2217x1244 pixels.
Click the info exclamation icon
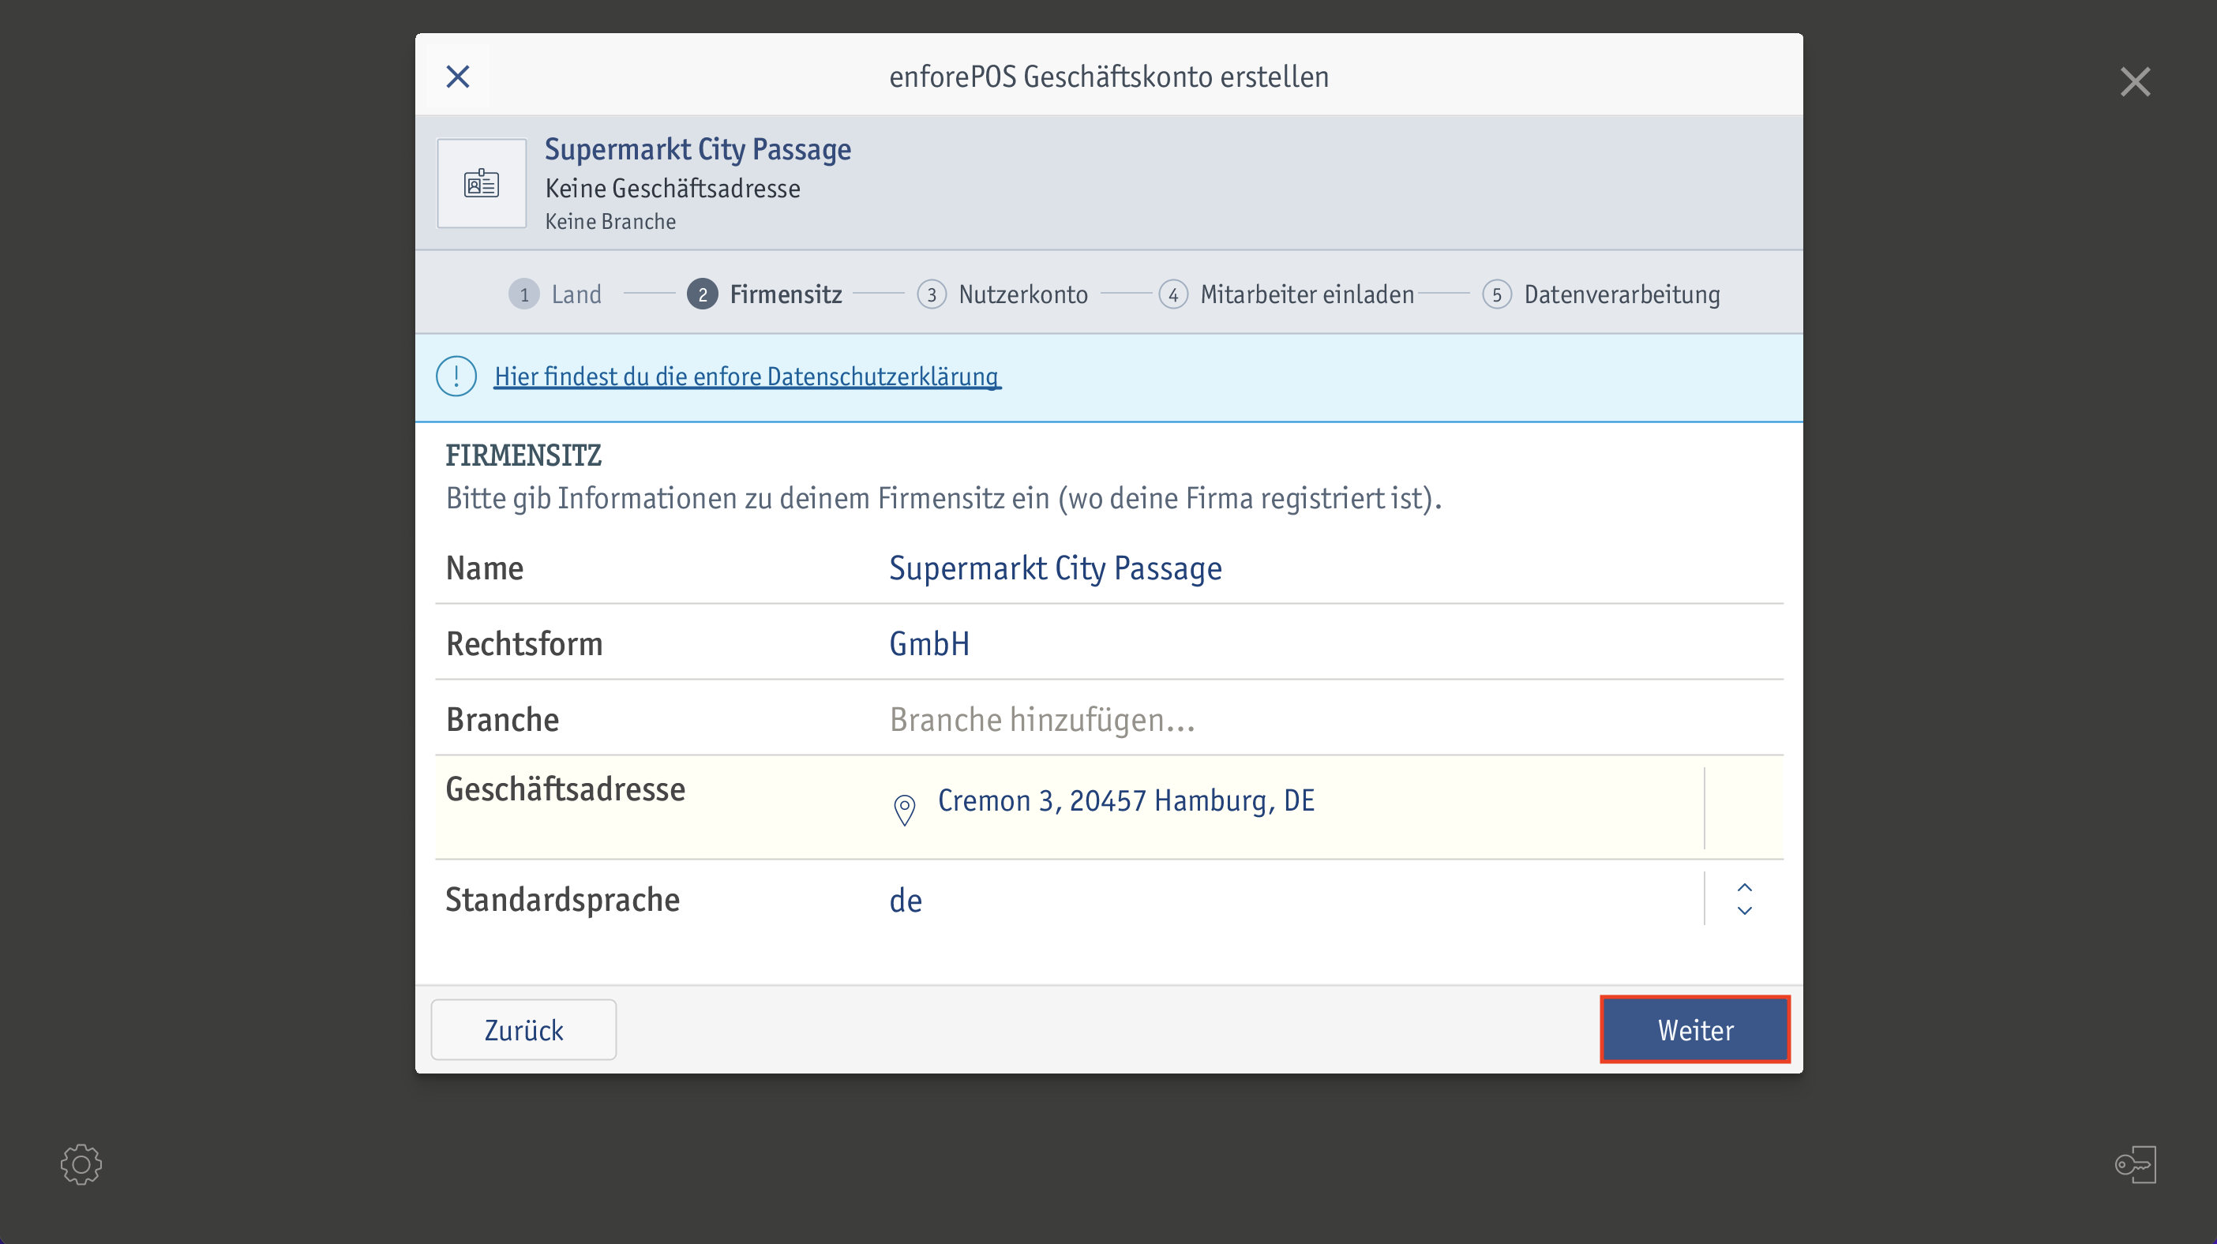tap(456, 376)
